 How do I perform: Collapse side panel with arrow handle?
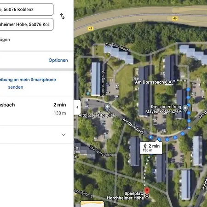pos(77,107)
